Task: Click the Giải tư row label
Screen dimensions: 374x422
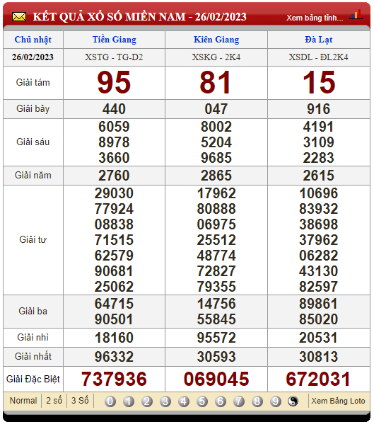Action: (x=33, y=240)
